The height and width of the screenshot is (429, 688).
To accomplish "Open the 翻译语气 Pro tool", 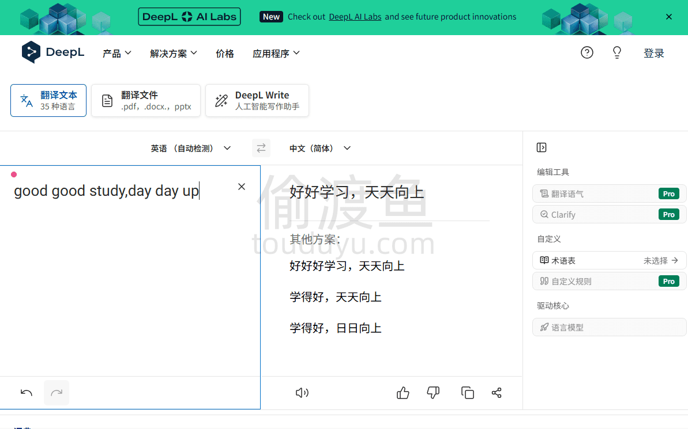I will [x=610, y=193].
